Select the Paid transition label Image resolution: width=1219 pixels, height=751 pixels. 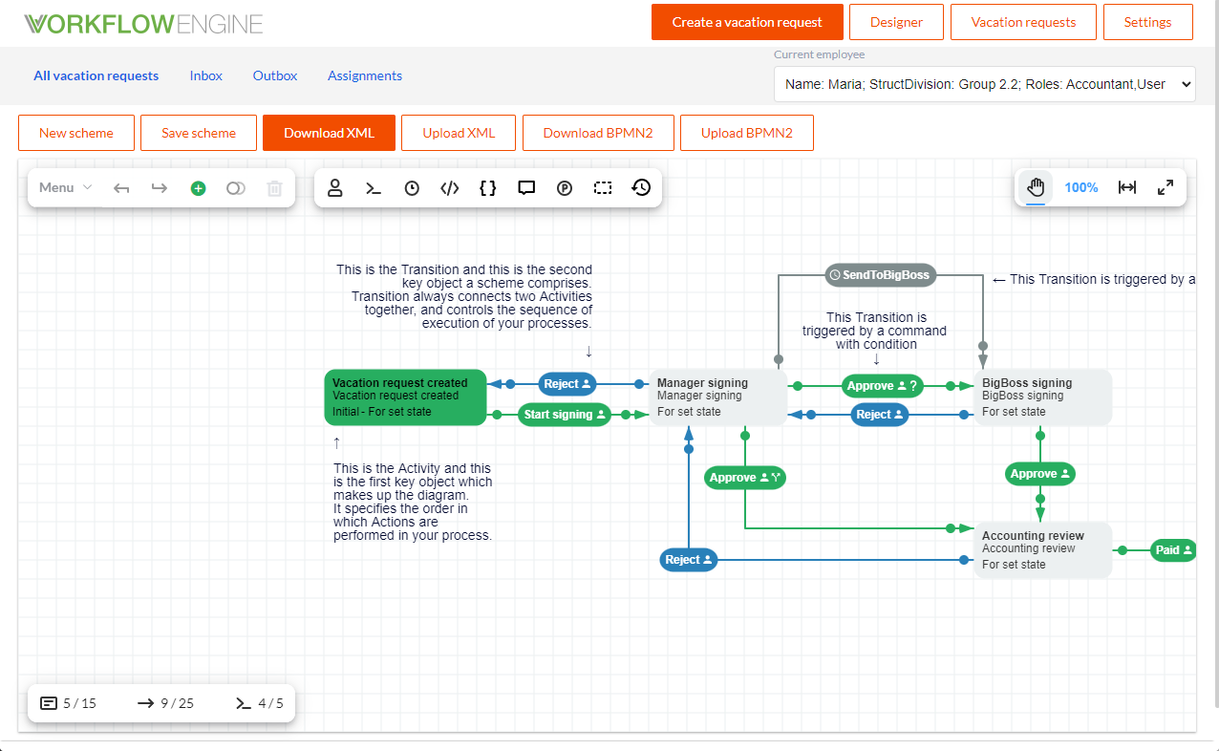1174,550
